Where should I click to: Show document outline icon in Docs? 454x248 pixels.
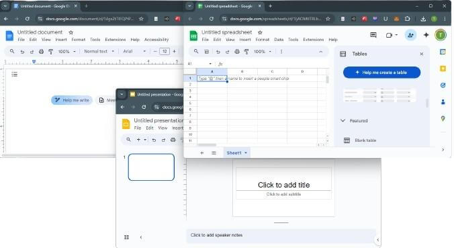[15, 74]
